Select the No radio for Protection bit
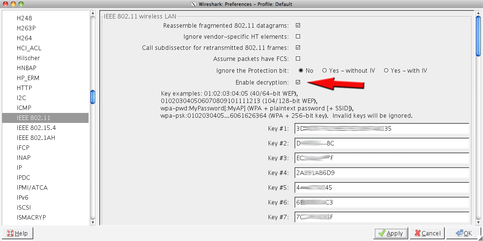The image size is (483, 241). (301, 70)
